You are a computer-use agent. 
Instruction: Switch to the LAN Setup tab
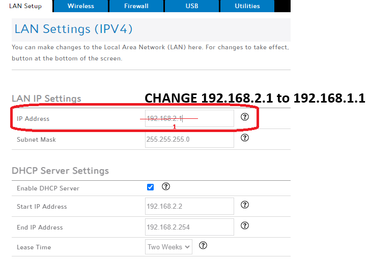coord(25,6)
